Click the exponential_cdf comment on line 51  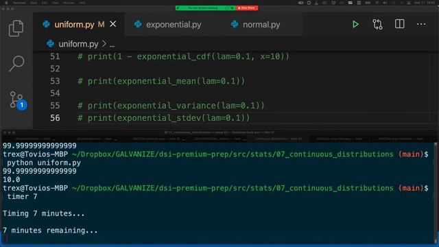pos(183,56)
